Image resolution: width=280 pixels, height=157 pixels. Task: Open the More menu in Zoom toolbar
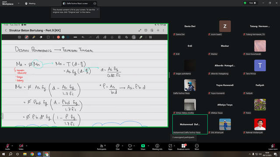pos(197,147)
